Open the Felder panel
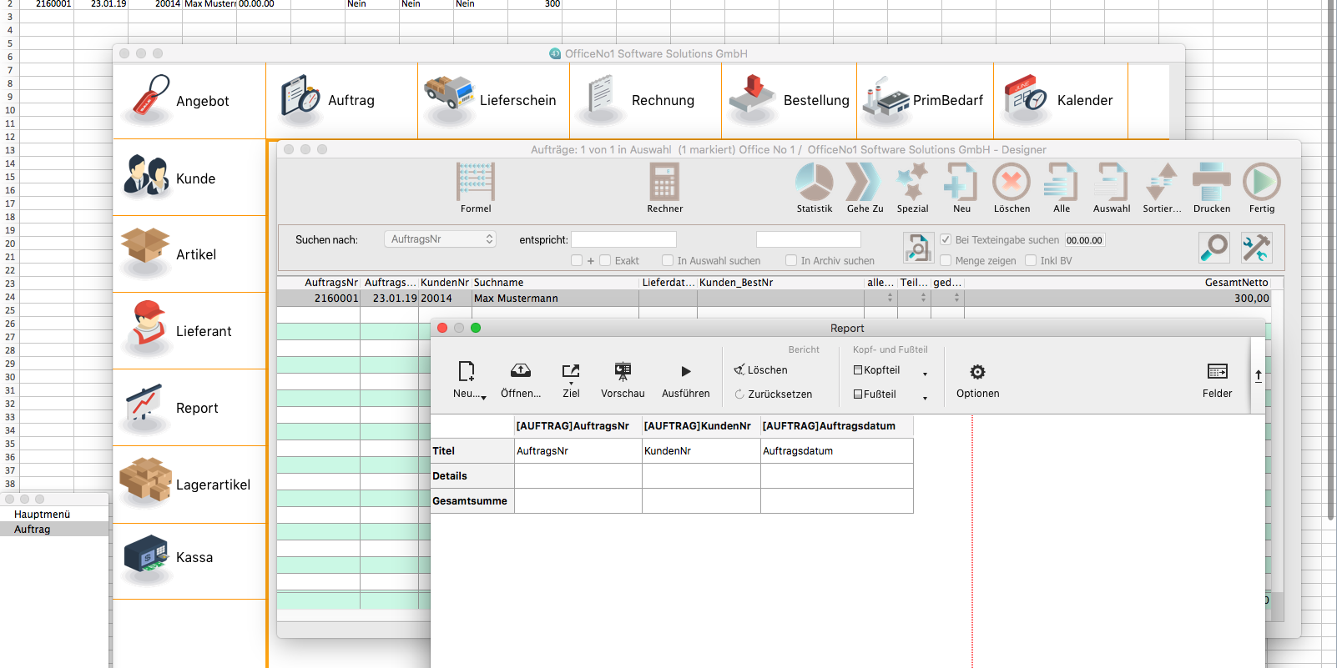 [x=1217, y=379]
